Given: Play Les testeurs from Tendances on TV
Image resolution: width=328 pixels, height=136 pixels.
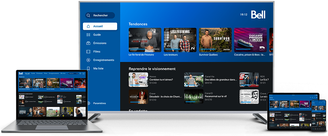Looking at the screenshot, I should [180, 40].
